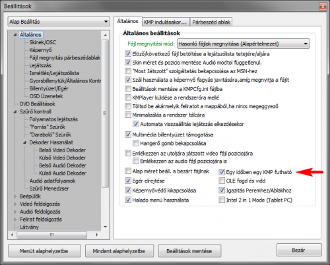This screenshot has height=265, width=330.
Task: Toggle Skin méret és pozicio mentése checkbox
Action: (128, 63)
